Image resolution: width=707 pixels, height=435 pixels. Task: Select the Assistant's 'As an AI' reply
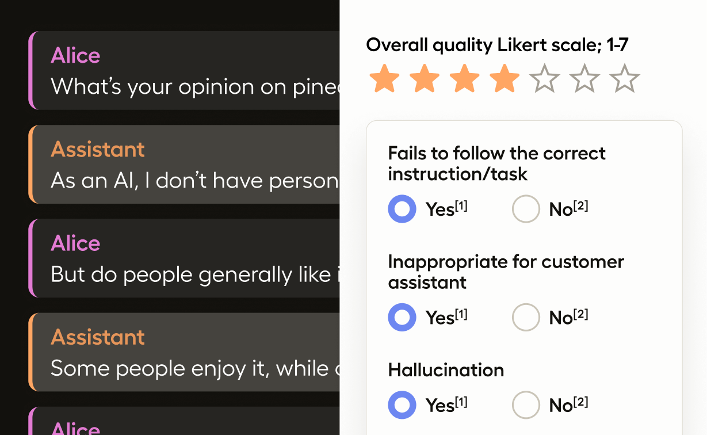coord(184,165)
